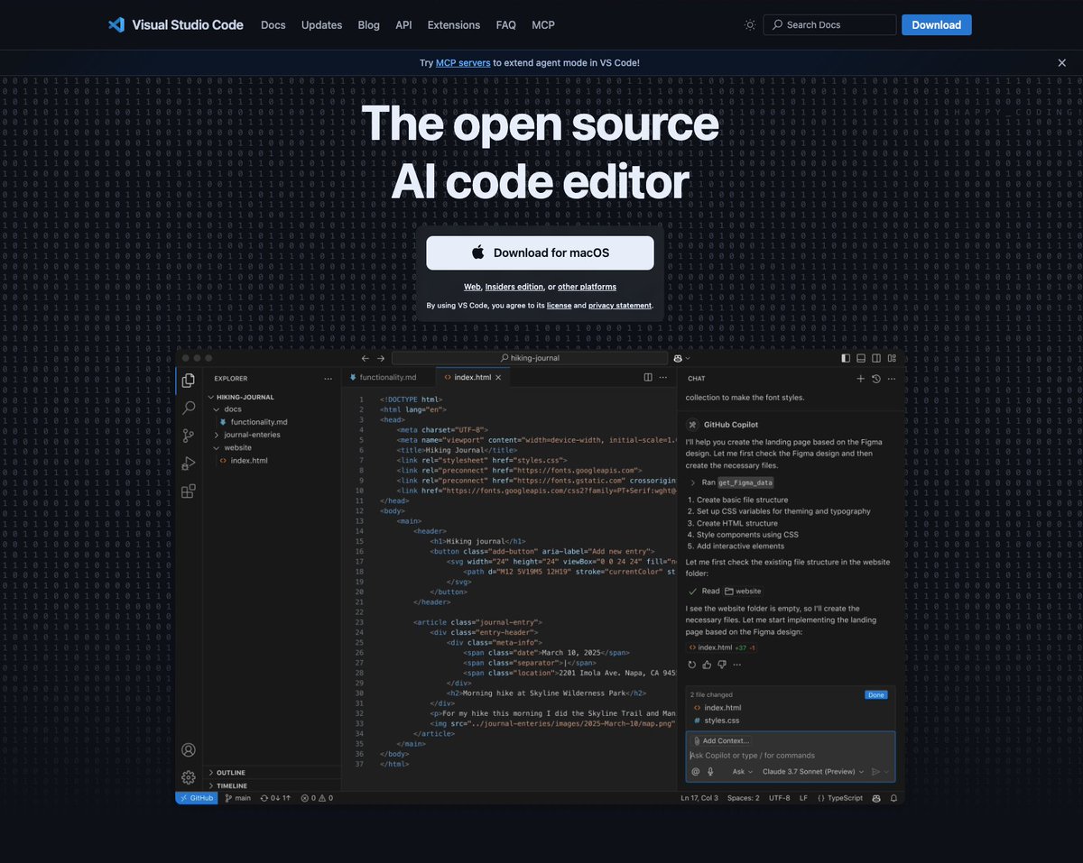1083x863 pixels.
Task: Close the index.html editor tab
Action: (x=498, y=377)
